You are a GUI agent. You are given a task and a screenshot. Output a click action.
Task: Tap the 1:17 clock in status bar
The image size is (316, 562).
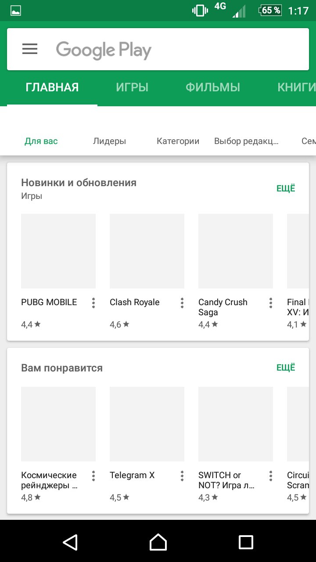pyautogui.click(x=298, y=11)
